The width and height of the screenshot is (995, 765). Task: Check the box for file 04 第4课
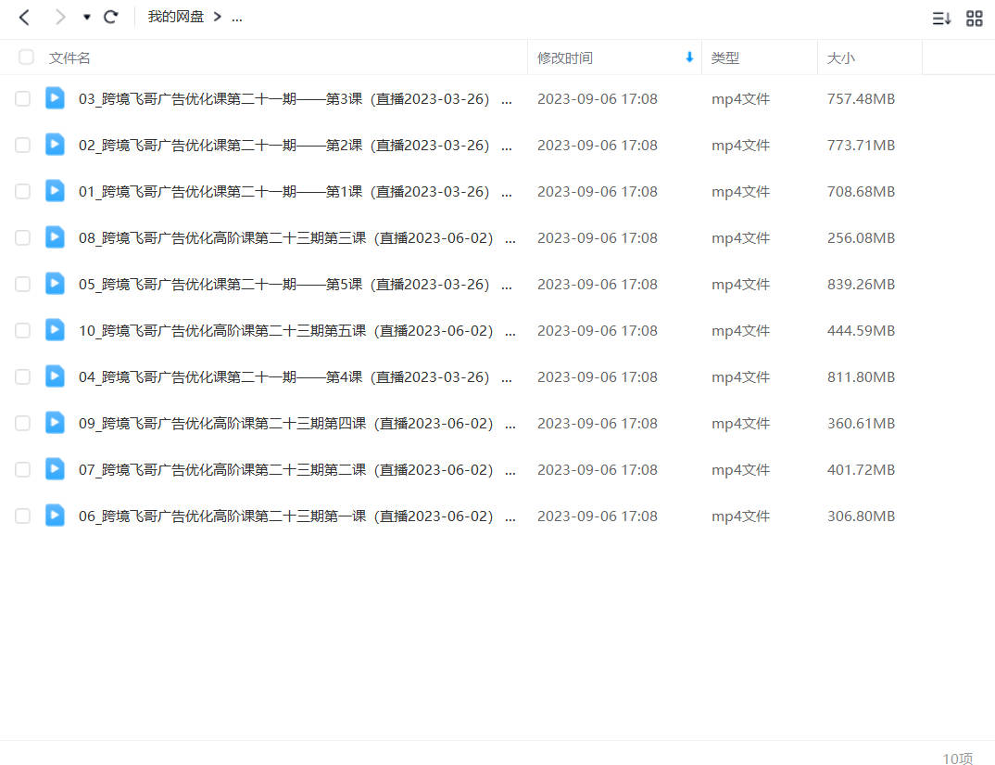pyautogui.click(x=22, y=376)
